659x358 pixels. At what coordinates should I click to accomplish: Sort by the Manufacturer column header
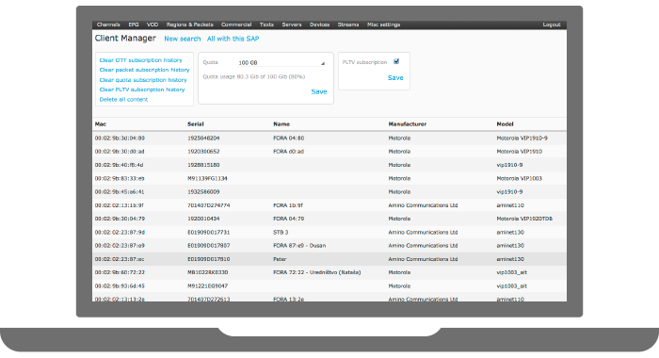pyautogui.click(x=408, y=124)
